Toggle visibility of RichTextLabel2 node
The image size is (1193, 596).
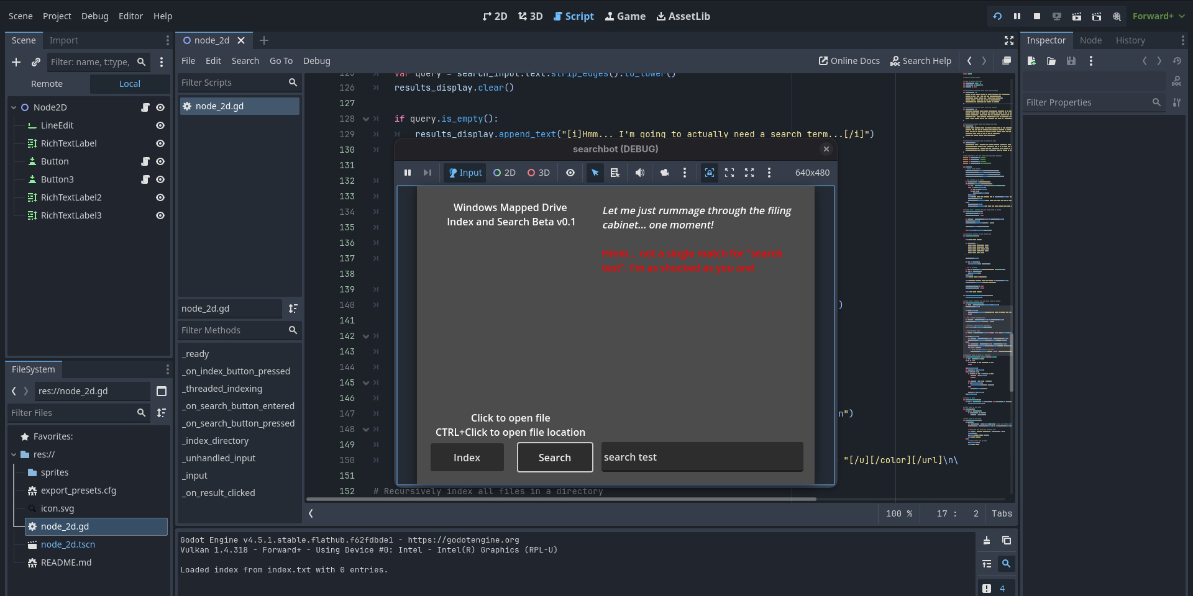click(x=160, y=197)
